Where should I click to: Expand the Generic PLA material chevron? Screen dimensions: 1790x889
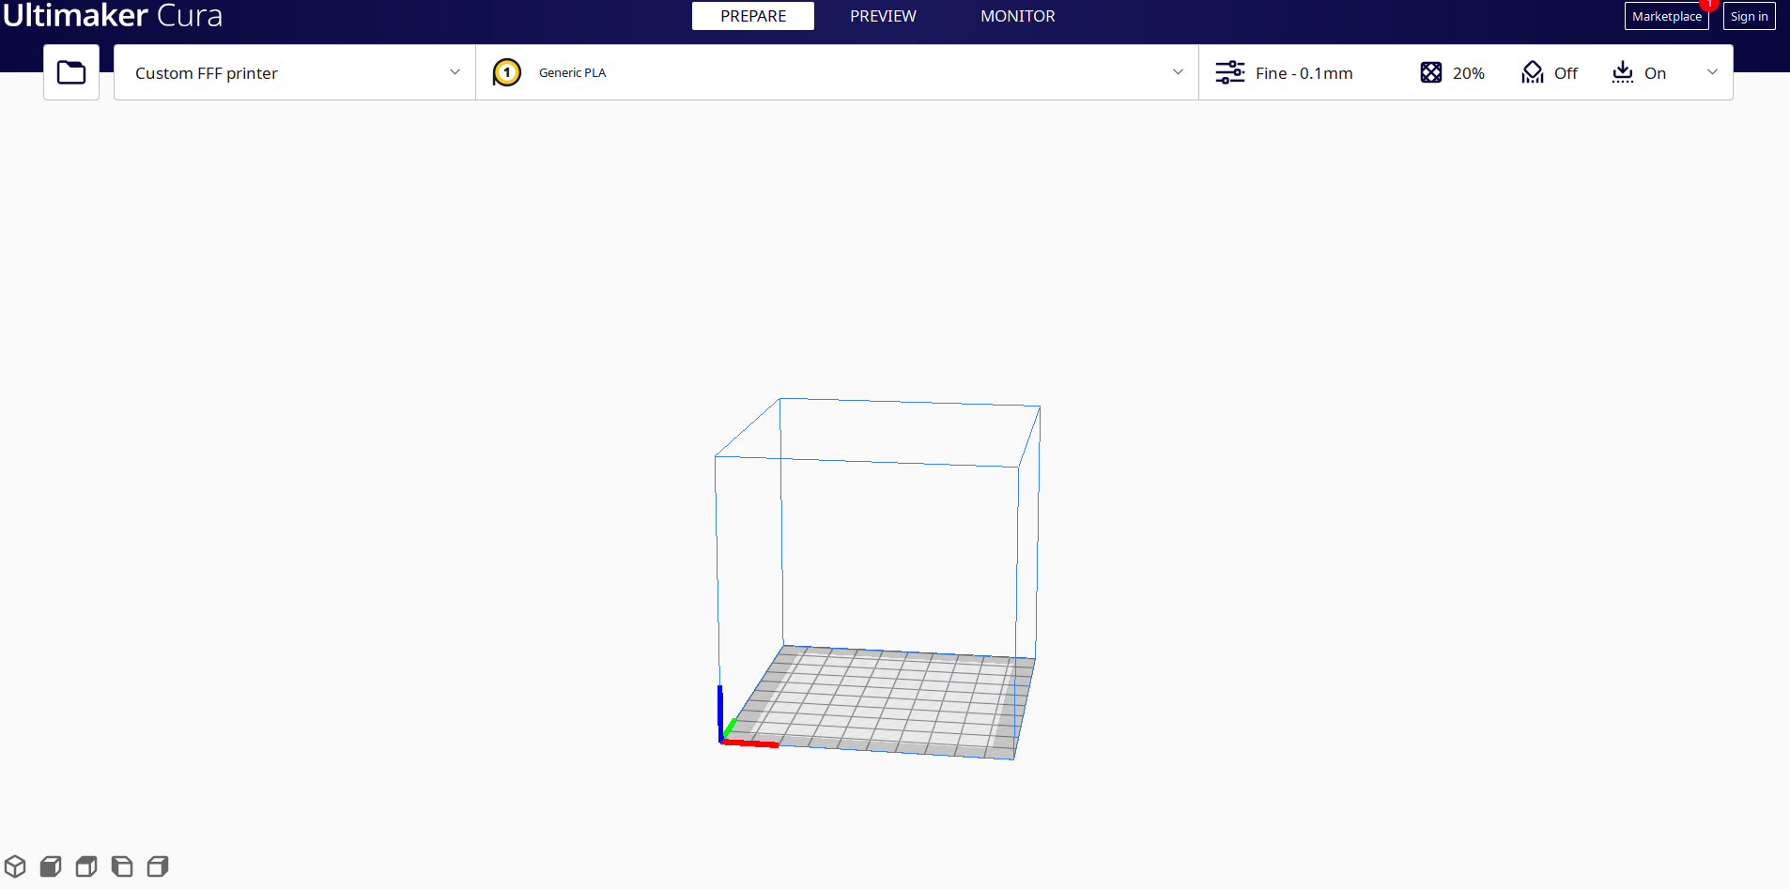[1178, 72]
